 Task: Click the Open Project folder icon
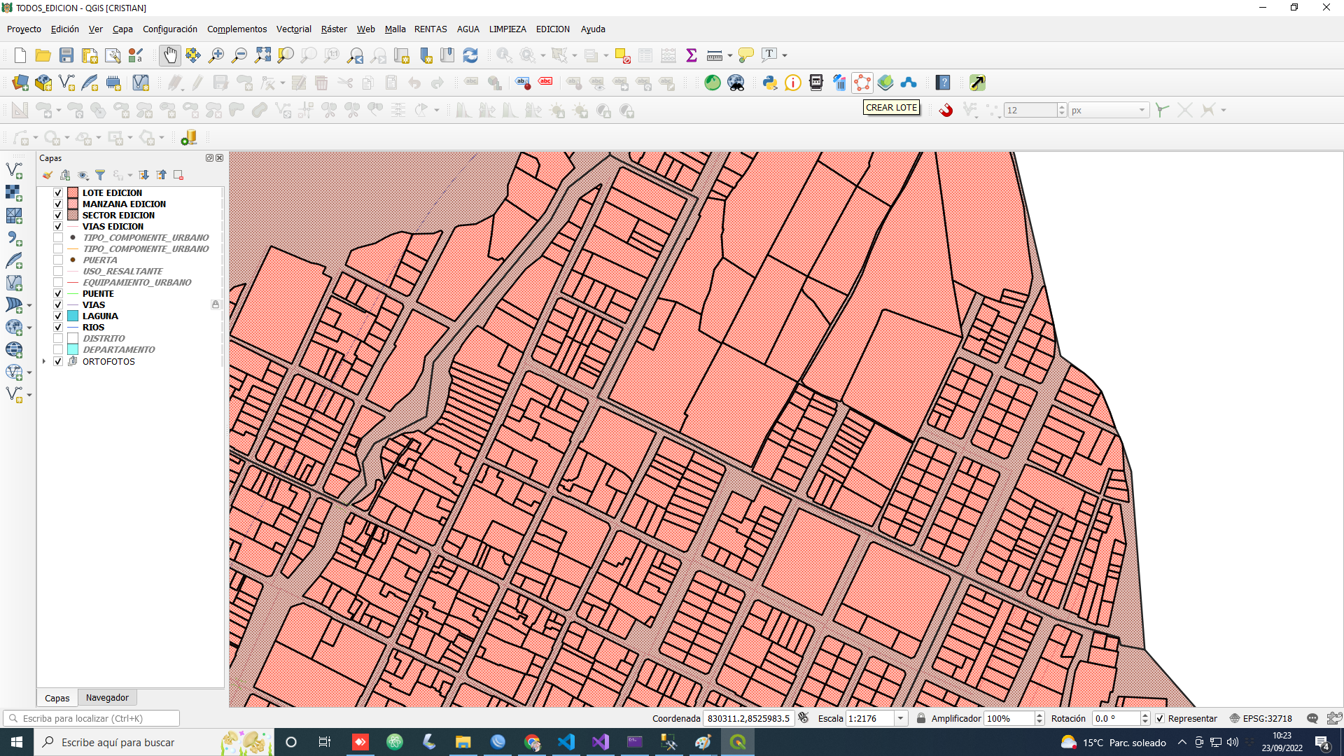point(43,55)
